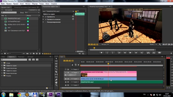Click Mark In bracket button
This screenshot has height=97, width=173.
point(107,53)
